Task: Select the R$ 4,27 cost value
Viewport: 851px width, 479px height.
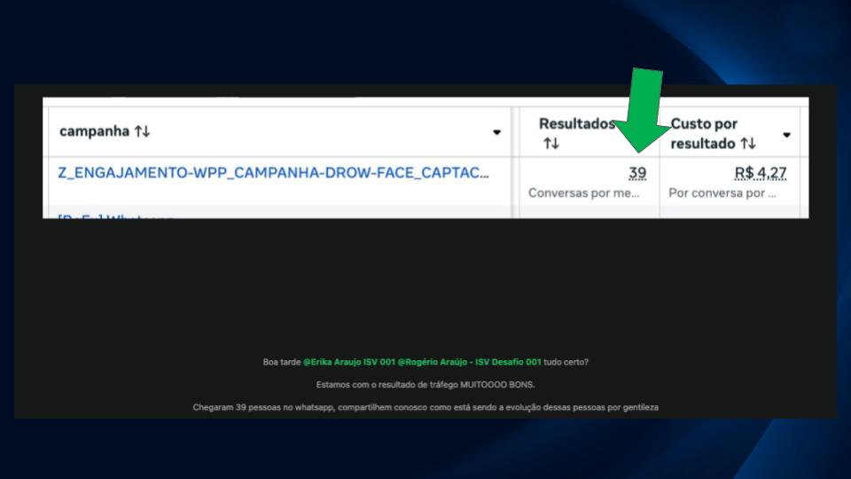Action: [761, 173]
